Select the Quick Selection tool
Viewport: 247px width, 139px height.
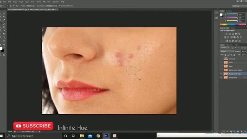(4, 17)
